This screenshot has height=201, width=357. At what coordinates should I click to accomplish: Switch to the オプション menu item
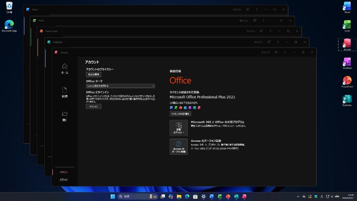64,179
